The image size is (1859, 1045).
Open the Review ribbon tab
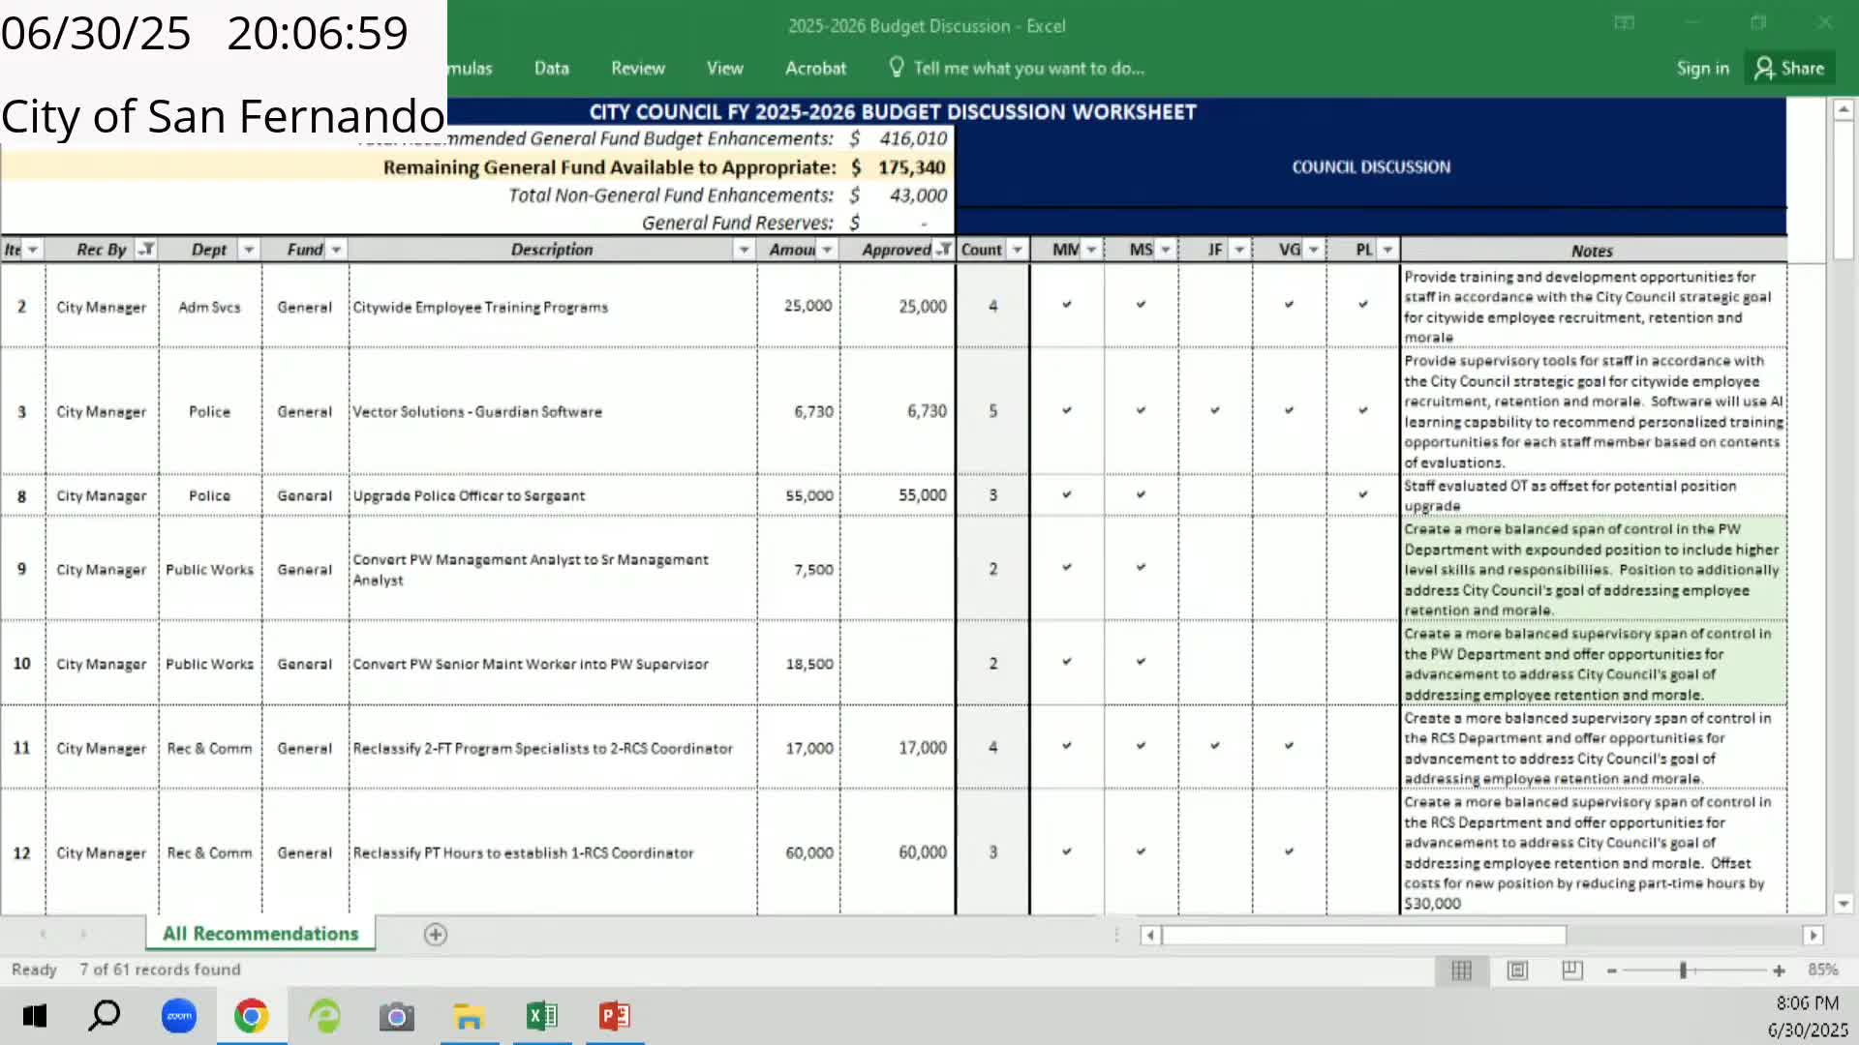638,68
